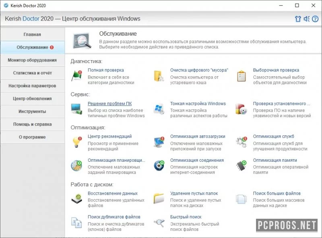
Task: Click the Центр рекомендаций light bulb icon
Action: [77, 142]
